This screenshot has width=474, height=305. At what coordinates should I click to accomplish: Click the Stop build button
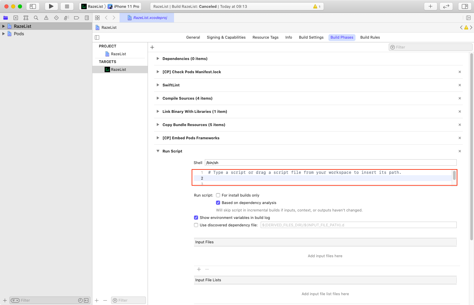coord(67,6)
